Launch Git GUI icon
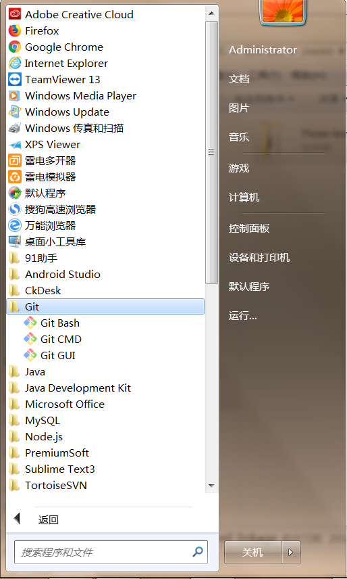This screenshot has width=347, height=579. tap(30, 356)
